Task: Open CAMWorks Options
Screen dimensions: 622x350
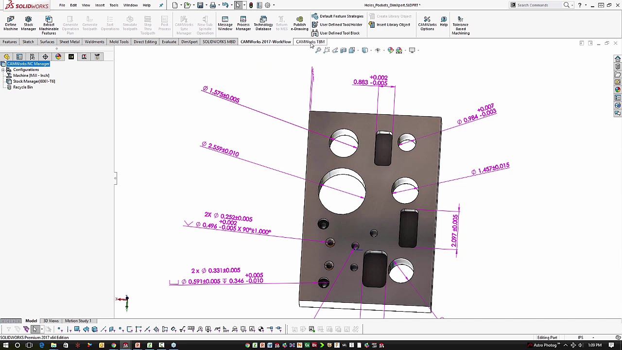Action: click(x=427, y=24)
